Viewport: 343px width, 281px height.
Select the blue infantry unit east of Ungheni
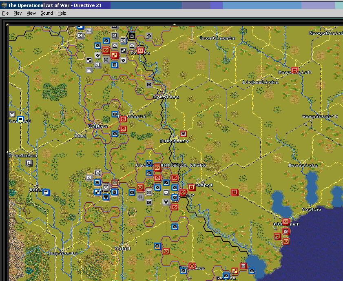pos(115,134)
